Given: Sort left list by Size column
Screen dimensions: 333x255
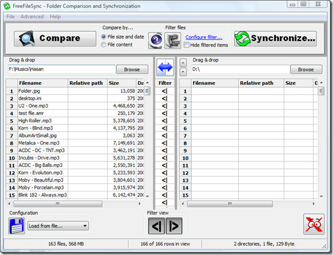Looking at the screenshot, I should [x=122, y=83].
